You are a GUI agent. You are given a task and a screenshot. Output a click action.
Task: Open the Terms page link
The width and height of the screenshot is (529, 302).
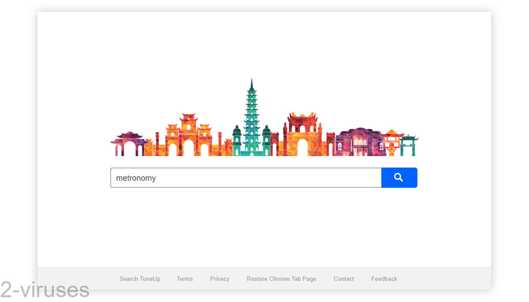tap(185, 279)
